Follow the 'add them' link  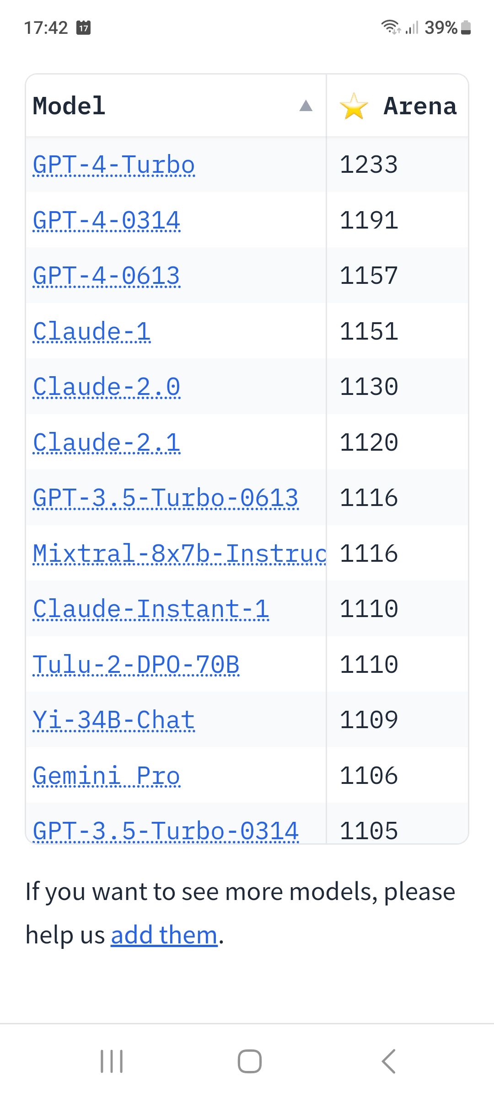[164, 935]
